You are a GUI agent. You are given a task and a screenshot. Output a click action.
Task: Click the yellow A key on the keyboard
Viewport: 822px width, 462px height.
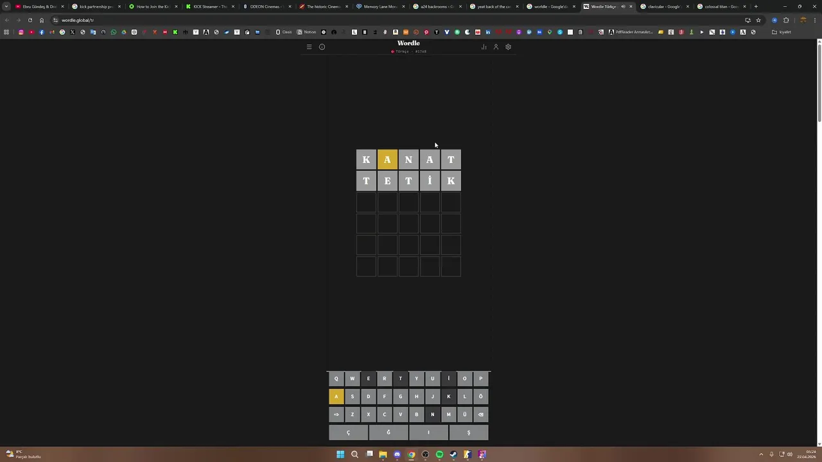[336, 397]
